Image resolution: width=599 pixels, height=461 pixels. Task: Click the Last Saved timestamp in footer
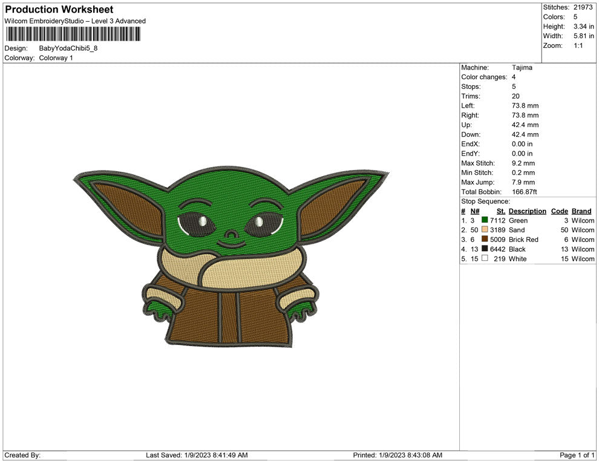[x=197, y=455]
